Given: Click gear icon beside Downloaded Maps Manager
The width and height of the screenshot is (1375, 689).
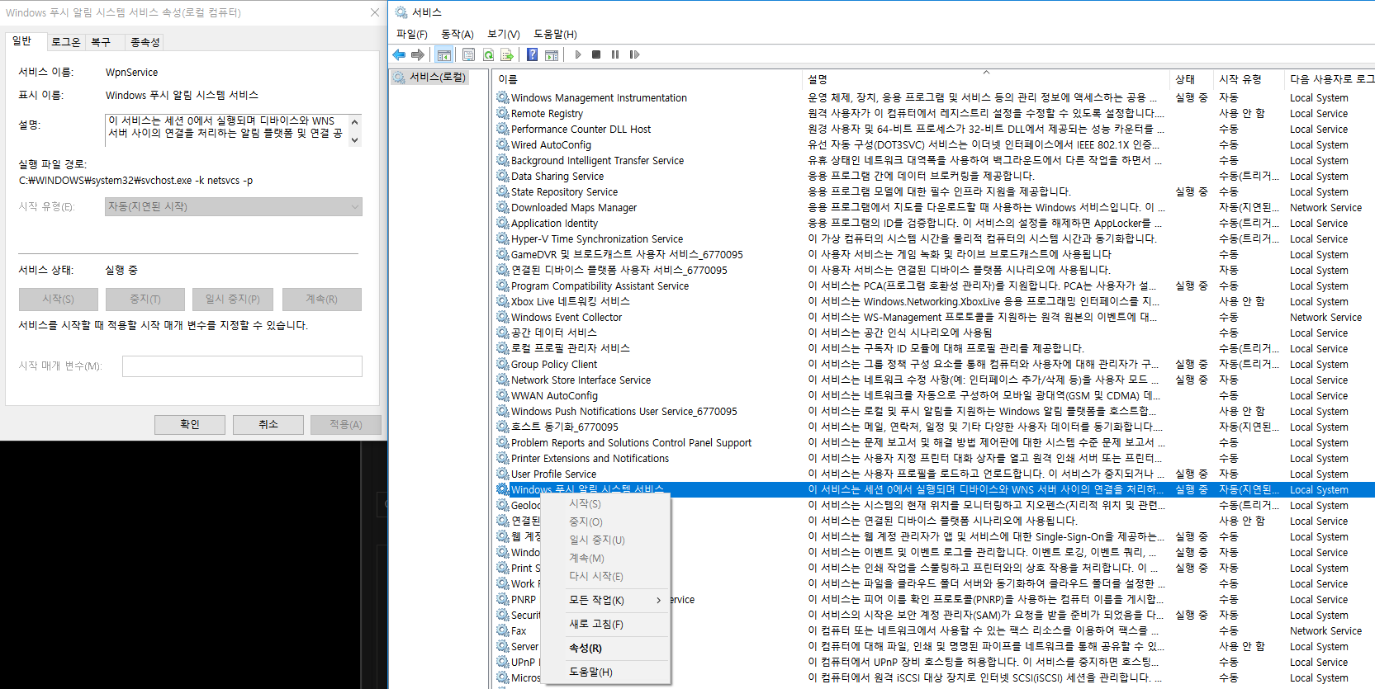Looking at the screenshot, I should (502, 207).
